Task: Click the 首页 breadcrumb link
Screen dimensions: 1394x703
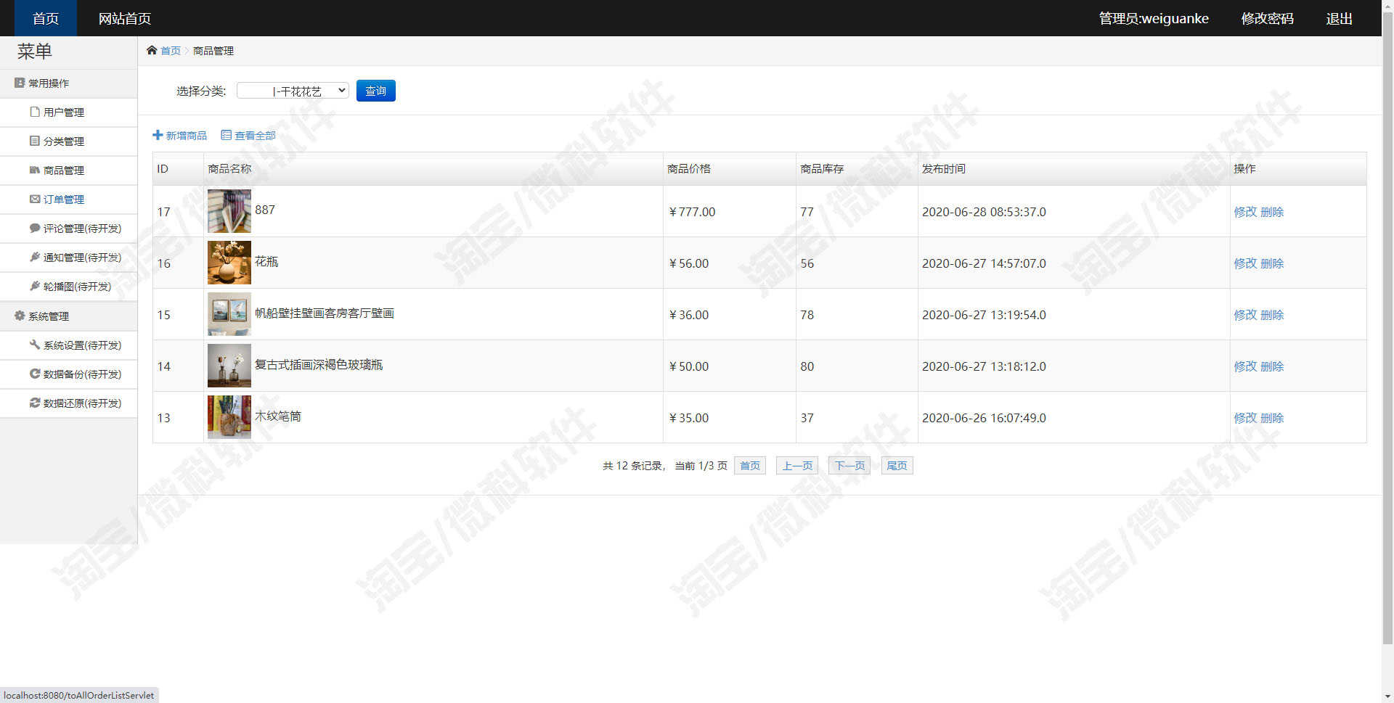Action: 171,51
